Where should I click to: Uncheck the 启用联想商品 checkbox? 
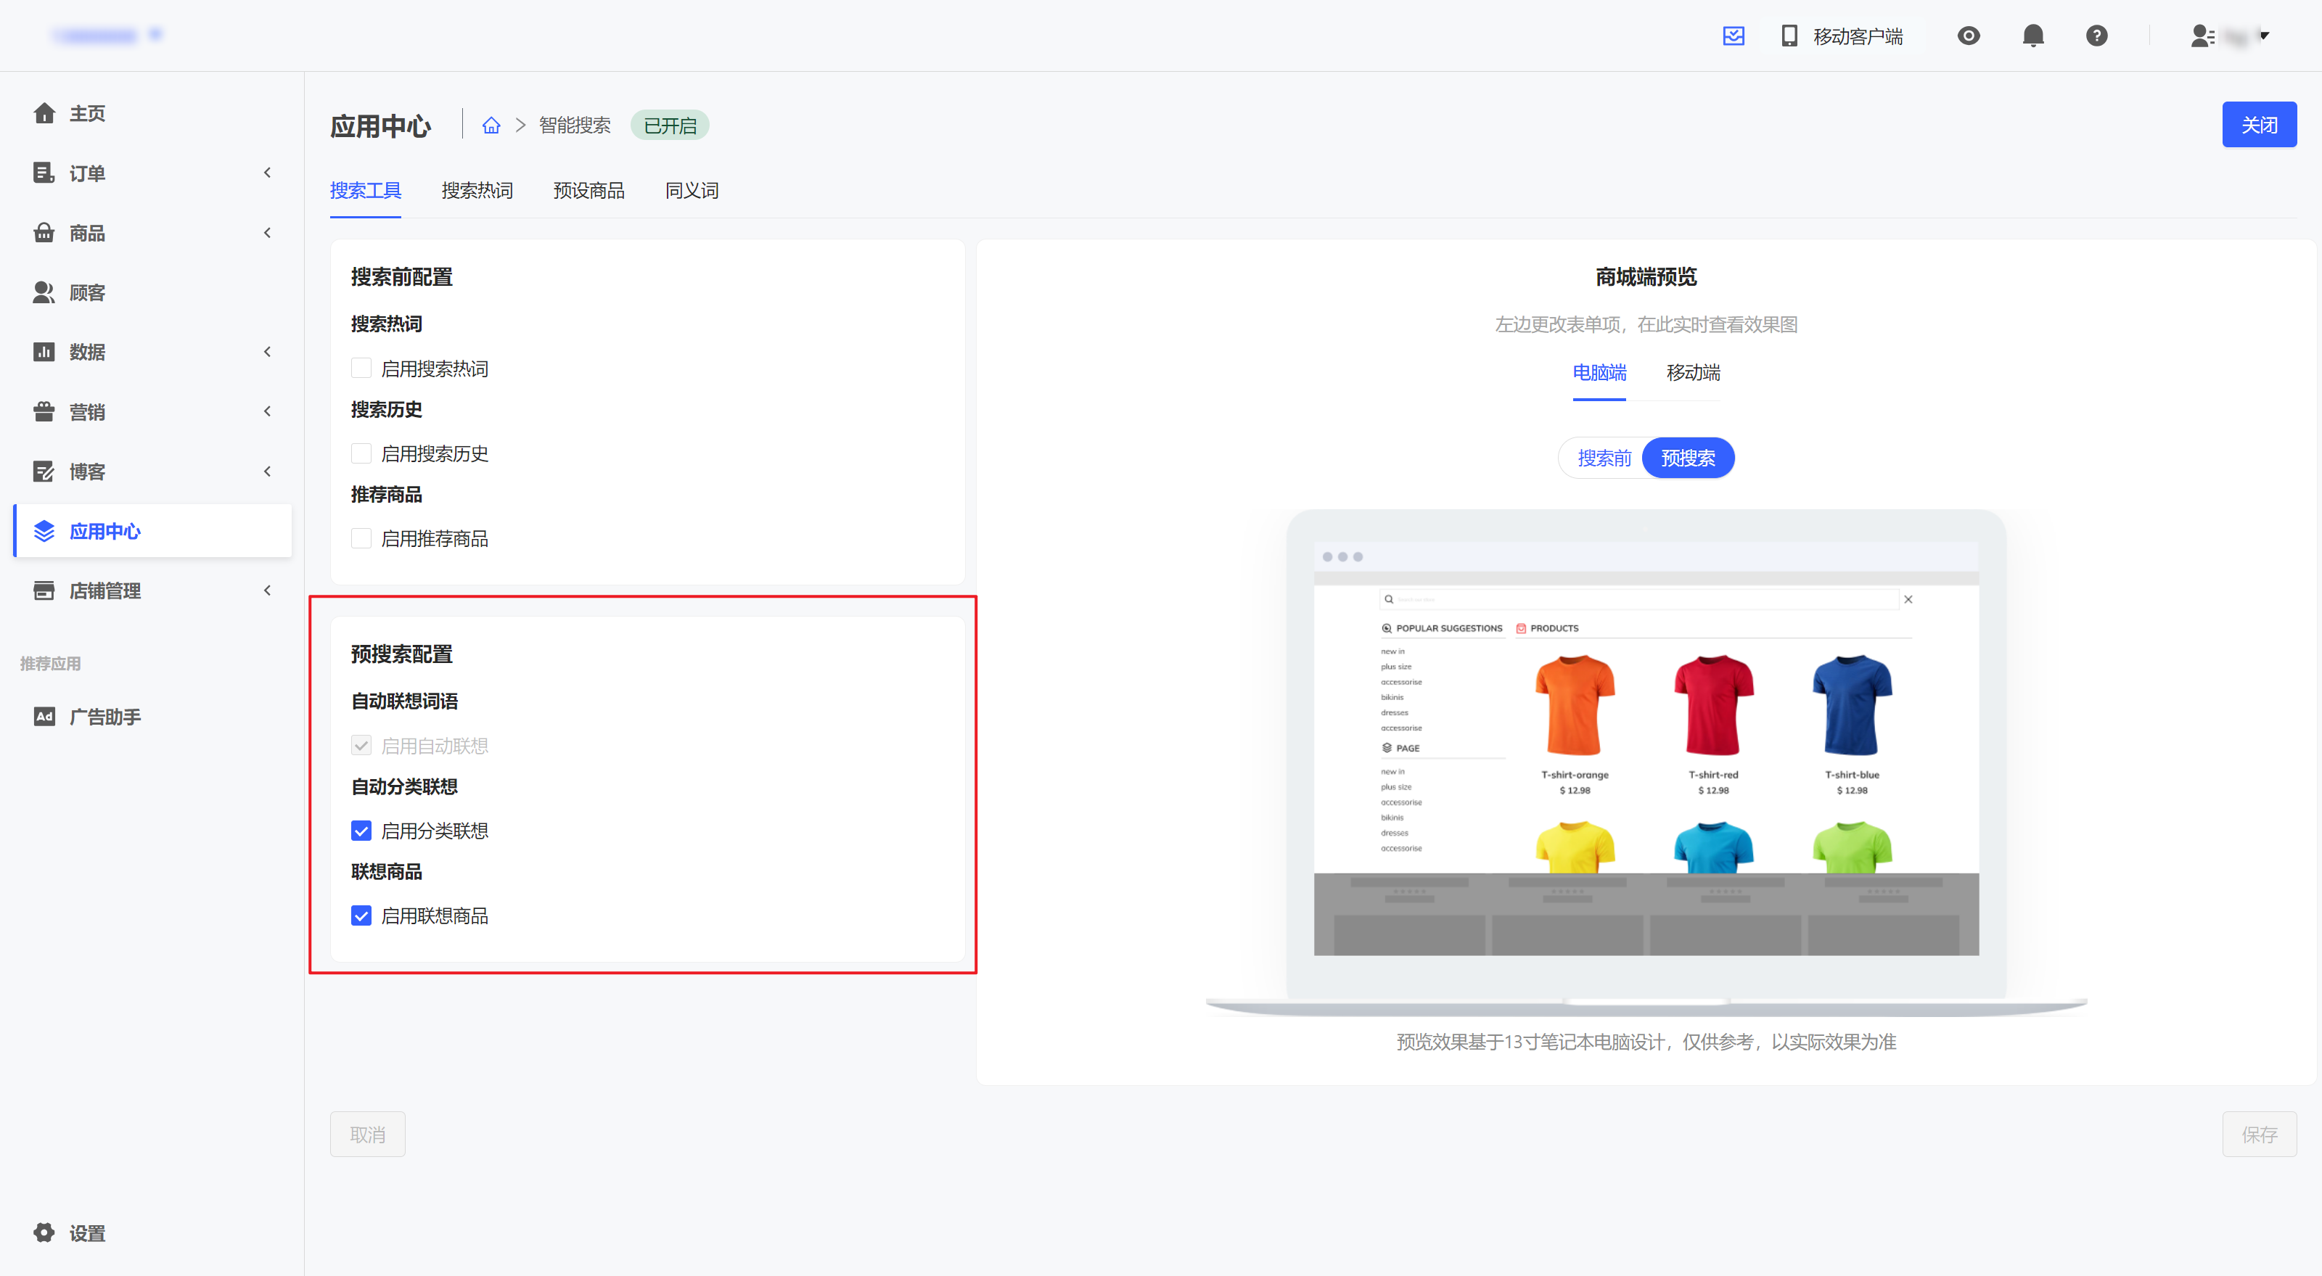coord(361,915)
